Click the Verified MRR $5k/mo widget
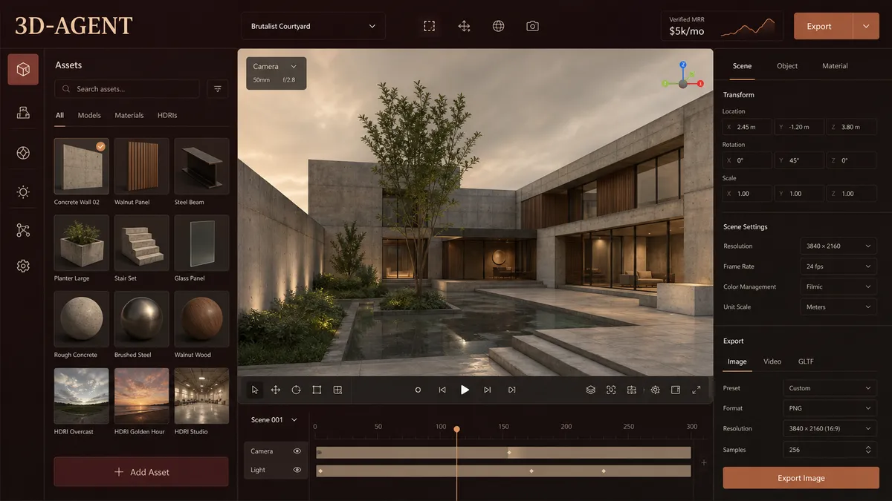Screen dimensions: 892x501 click(x=722, y=26)
